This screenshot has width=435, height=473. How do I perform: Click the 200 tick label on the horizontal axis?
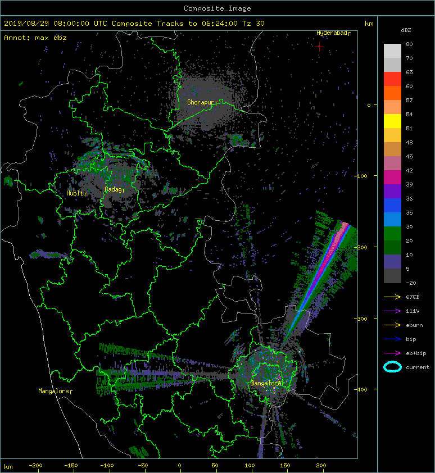(321, 466)
